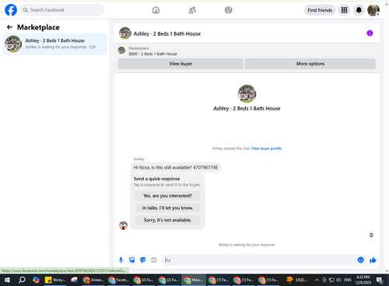
Task: Open the Windows Start menu
Action: pyautogui.click(x=7, y=280)
